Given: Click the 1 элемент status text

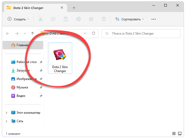Looking at the screenshot, I should click(13, 134).
